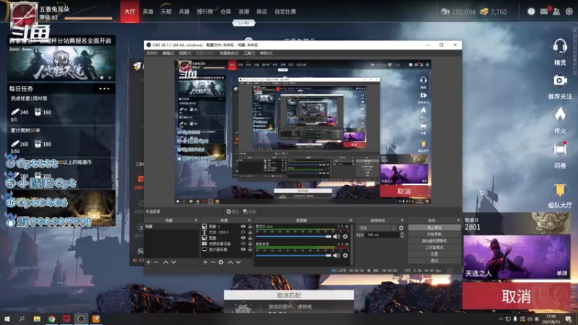Open the game help question-mark icon

tap(531, 12)
